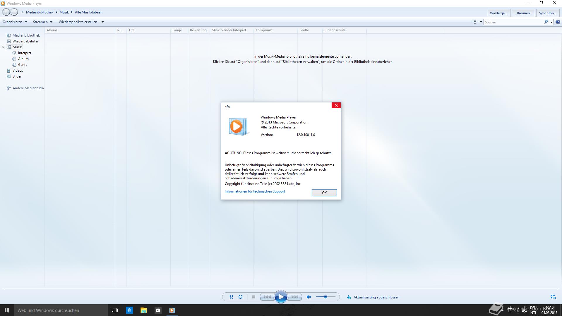Switch to Now Playing mode icon

point(553,297)
